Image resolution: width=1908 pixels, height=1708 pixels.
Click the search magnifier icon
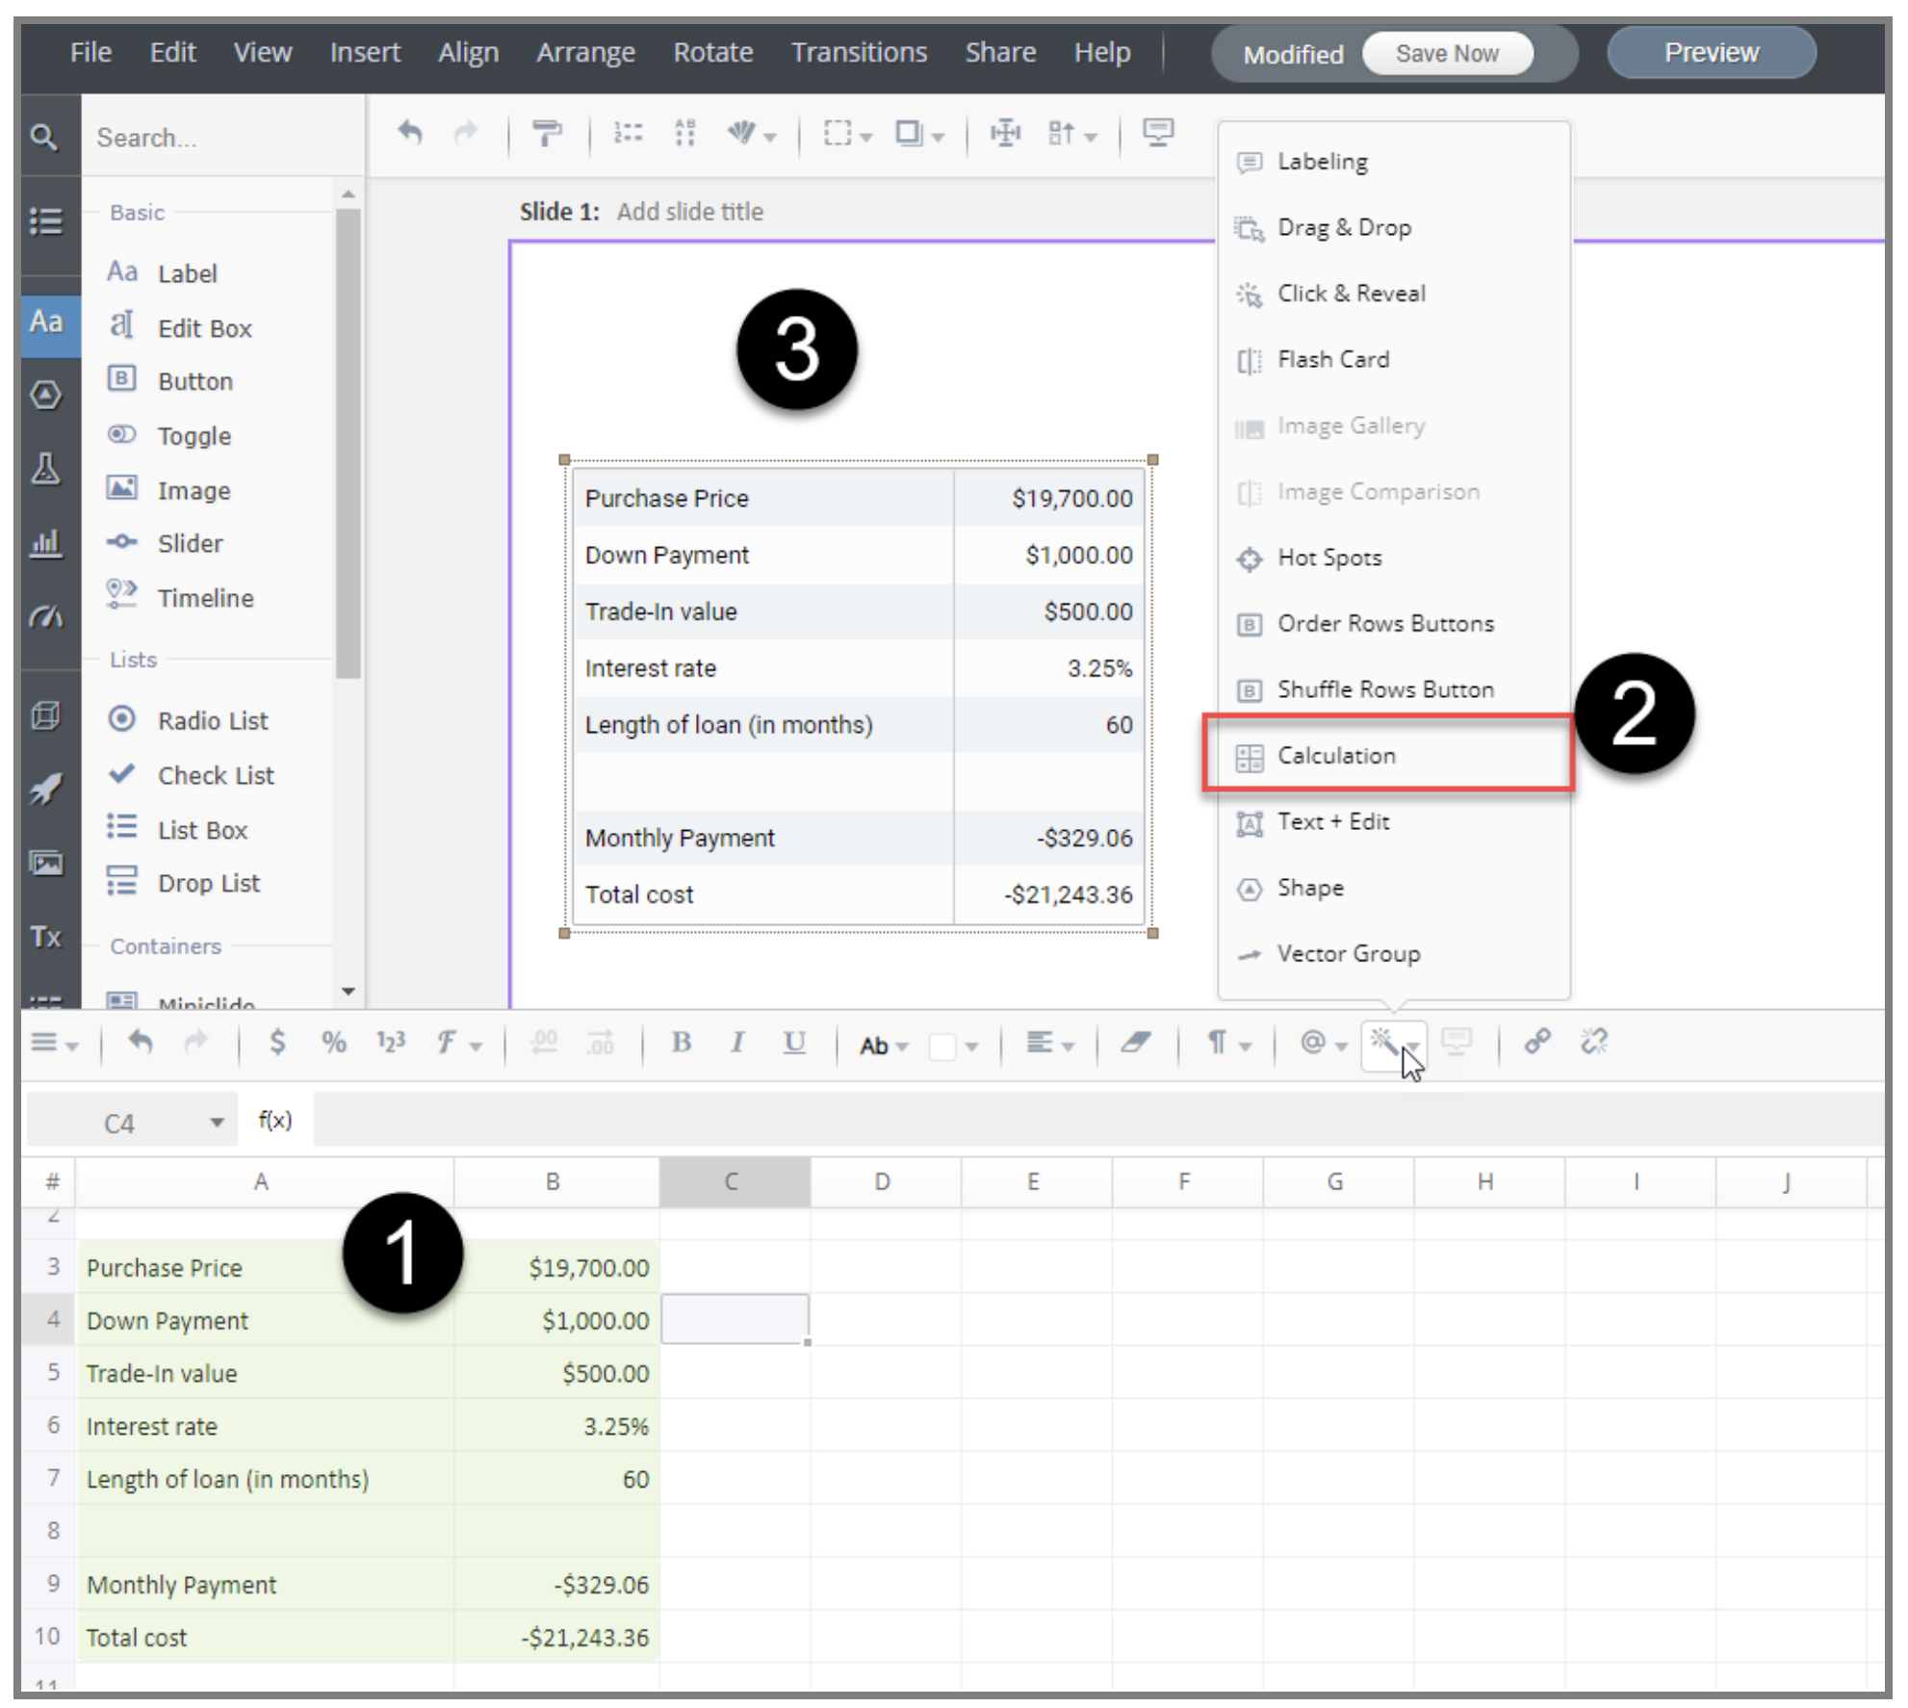point(43,137)
